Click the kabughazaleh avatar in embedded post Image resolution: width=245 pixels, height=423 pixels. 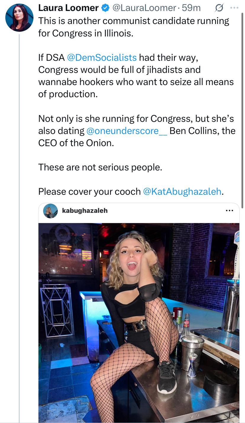51,211
